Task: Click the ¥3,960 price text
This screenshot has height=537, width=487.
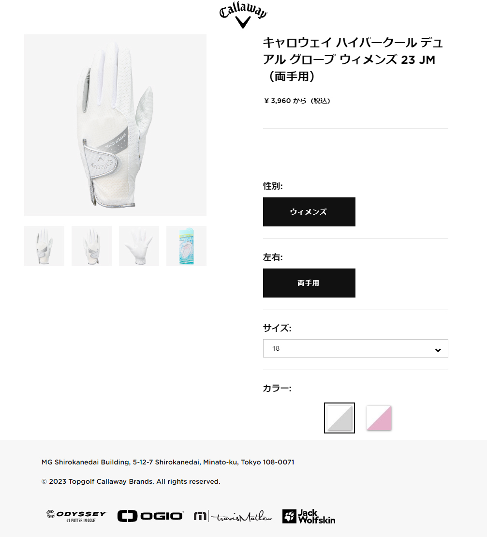Action: tap(297, 101)
